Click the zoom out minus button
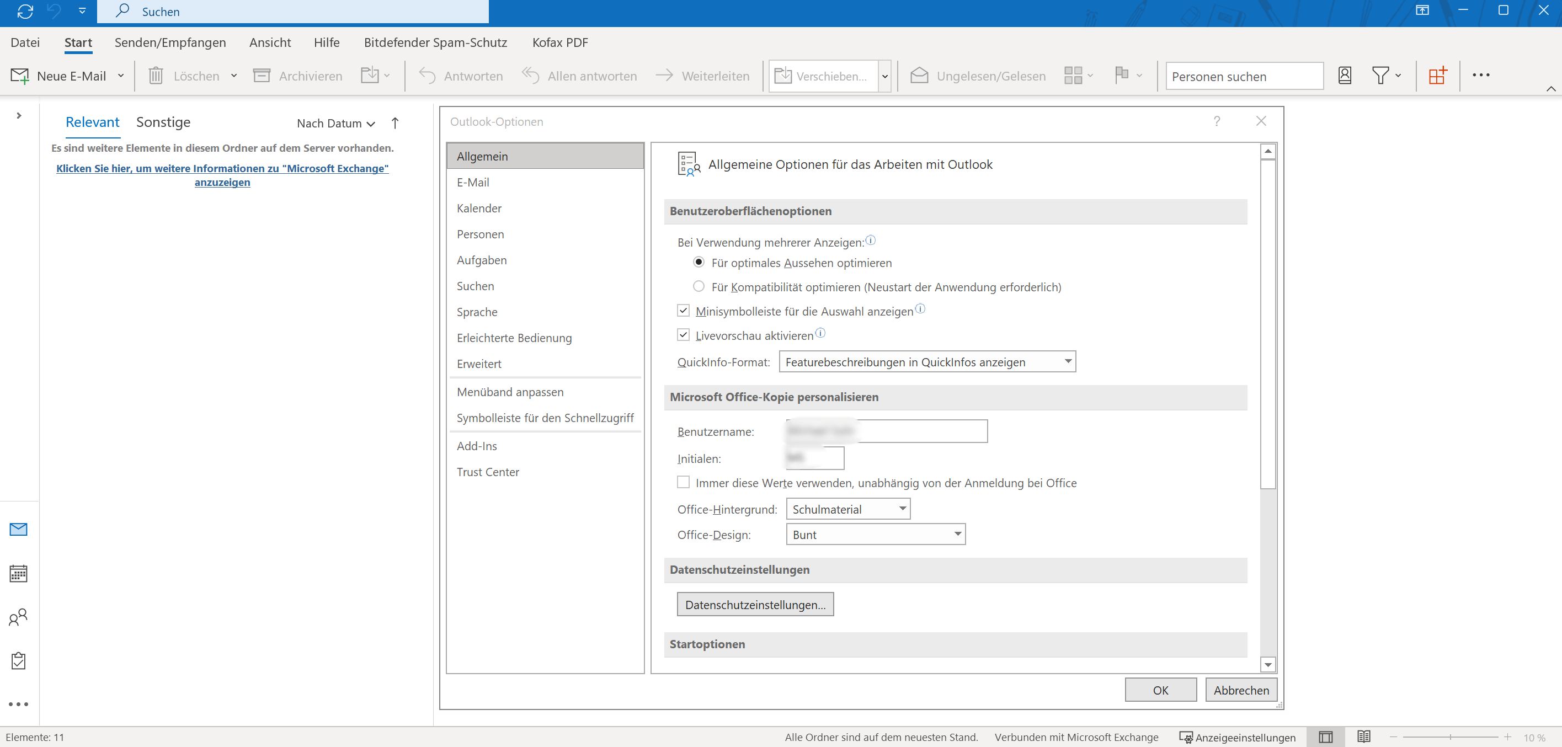This screenshot has height=747, width=1562. (1393, 737)
